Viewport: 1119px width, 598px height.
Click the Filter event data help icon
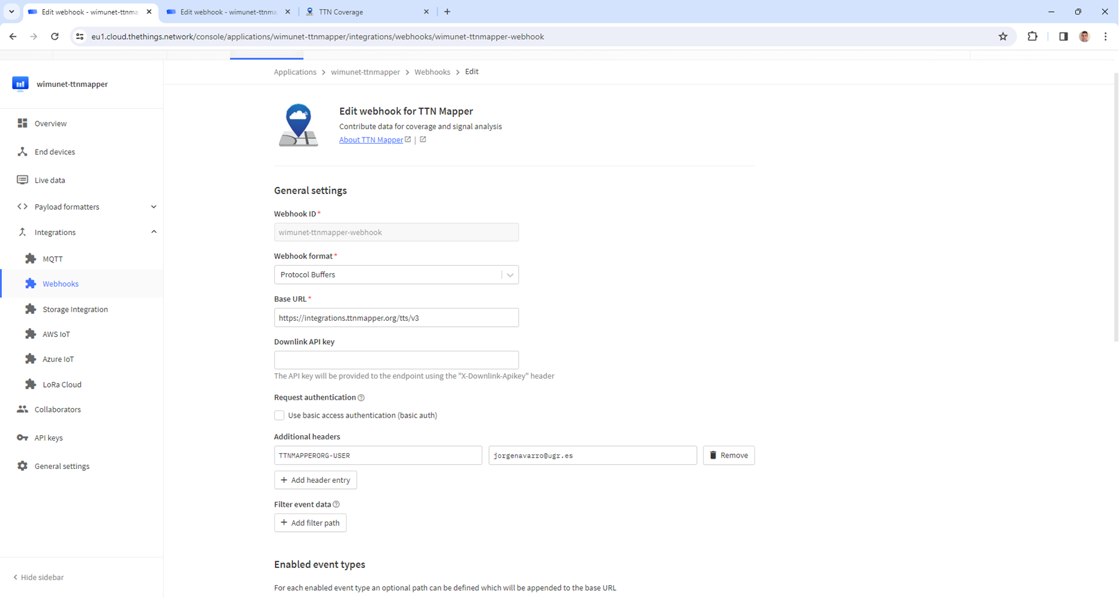[x=336, y=505]
